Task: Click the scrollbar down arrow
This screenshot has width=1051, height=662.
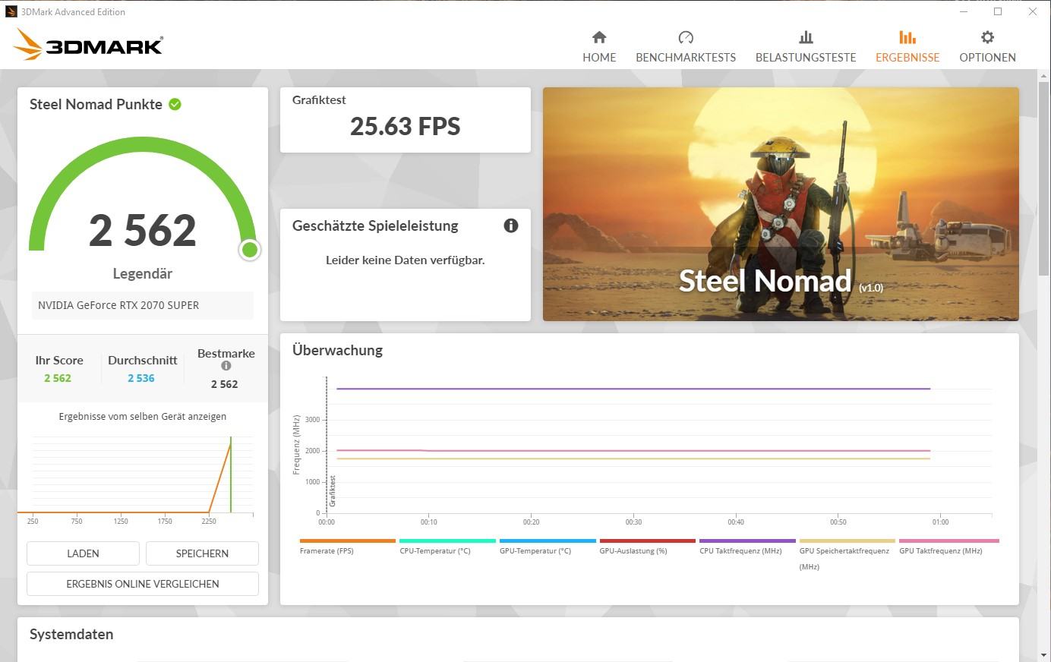Action: pos(1044,655)
